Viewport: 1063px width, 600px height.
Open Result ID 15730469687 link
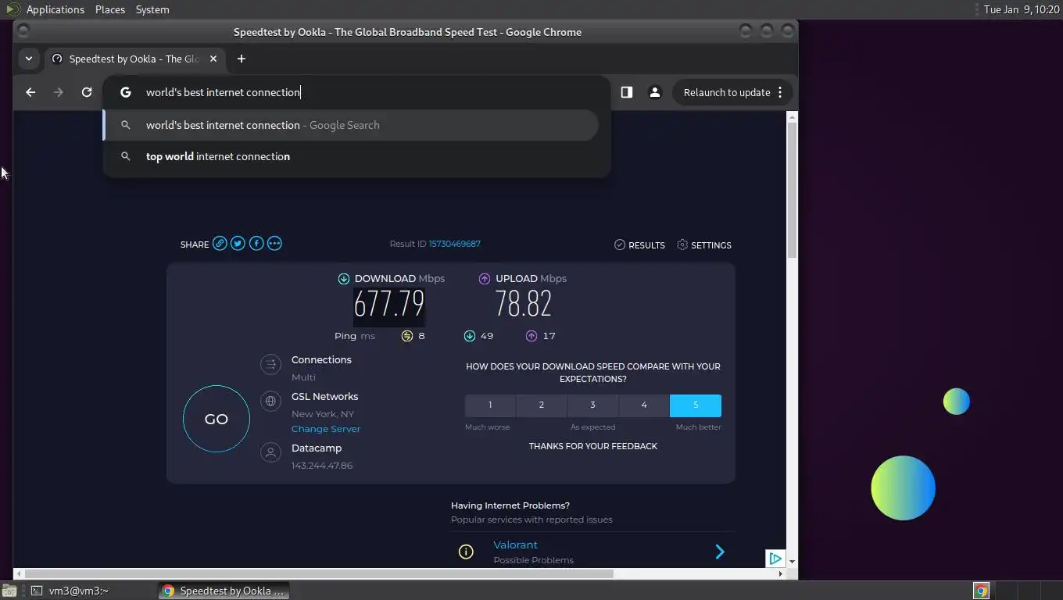455,244
